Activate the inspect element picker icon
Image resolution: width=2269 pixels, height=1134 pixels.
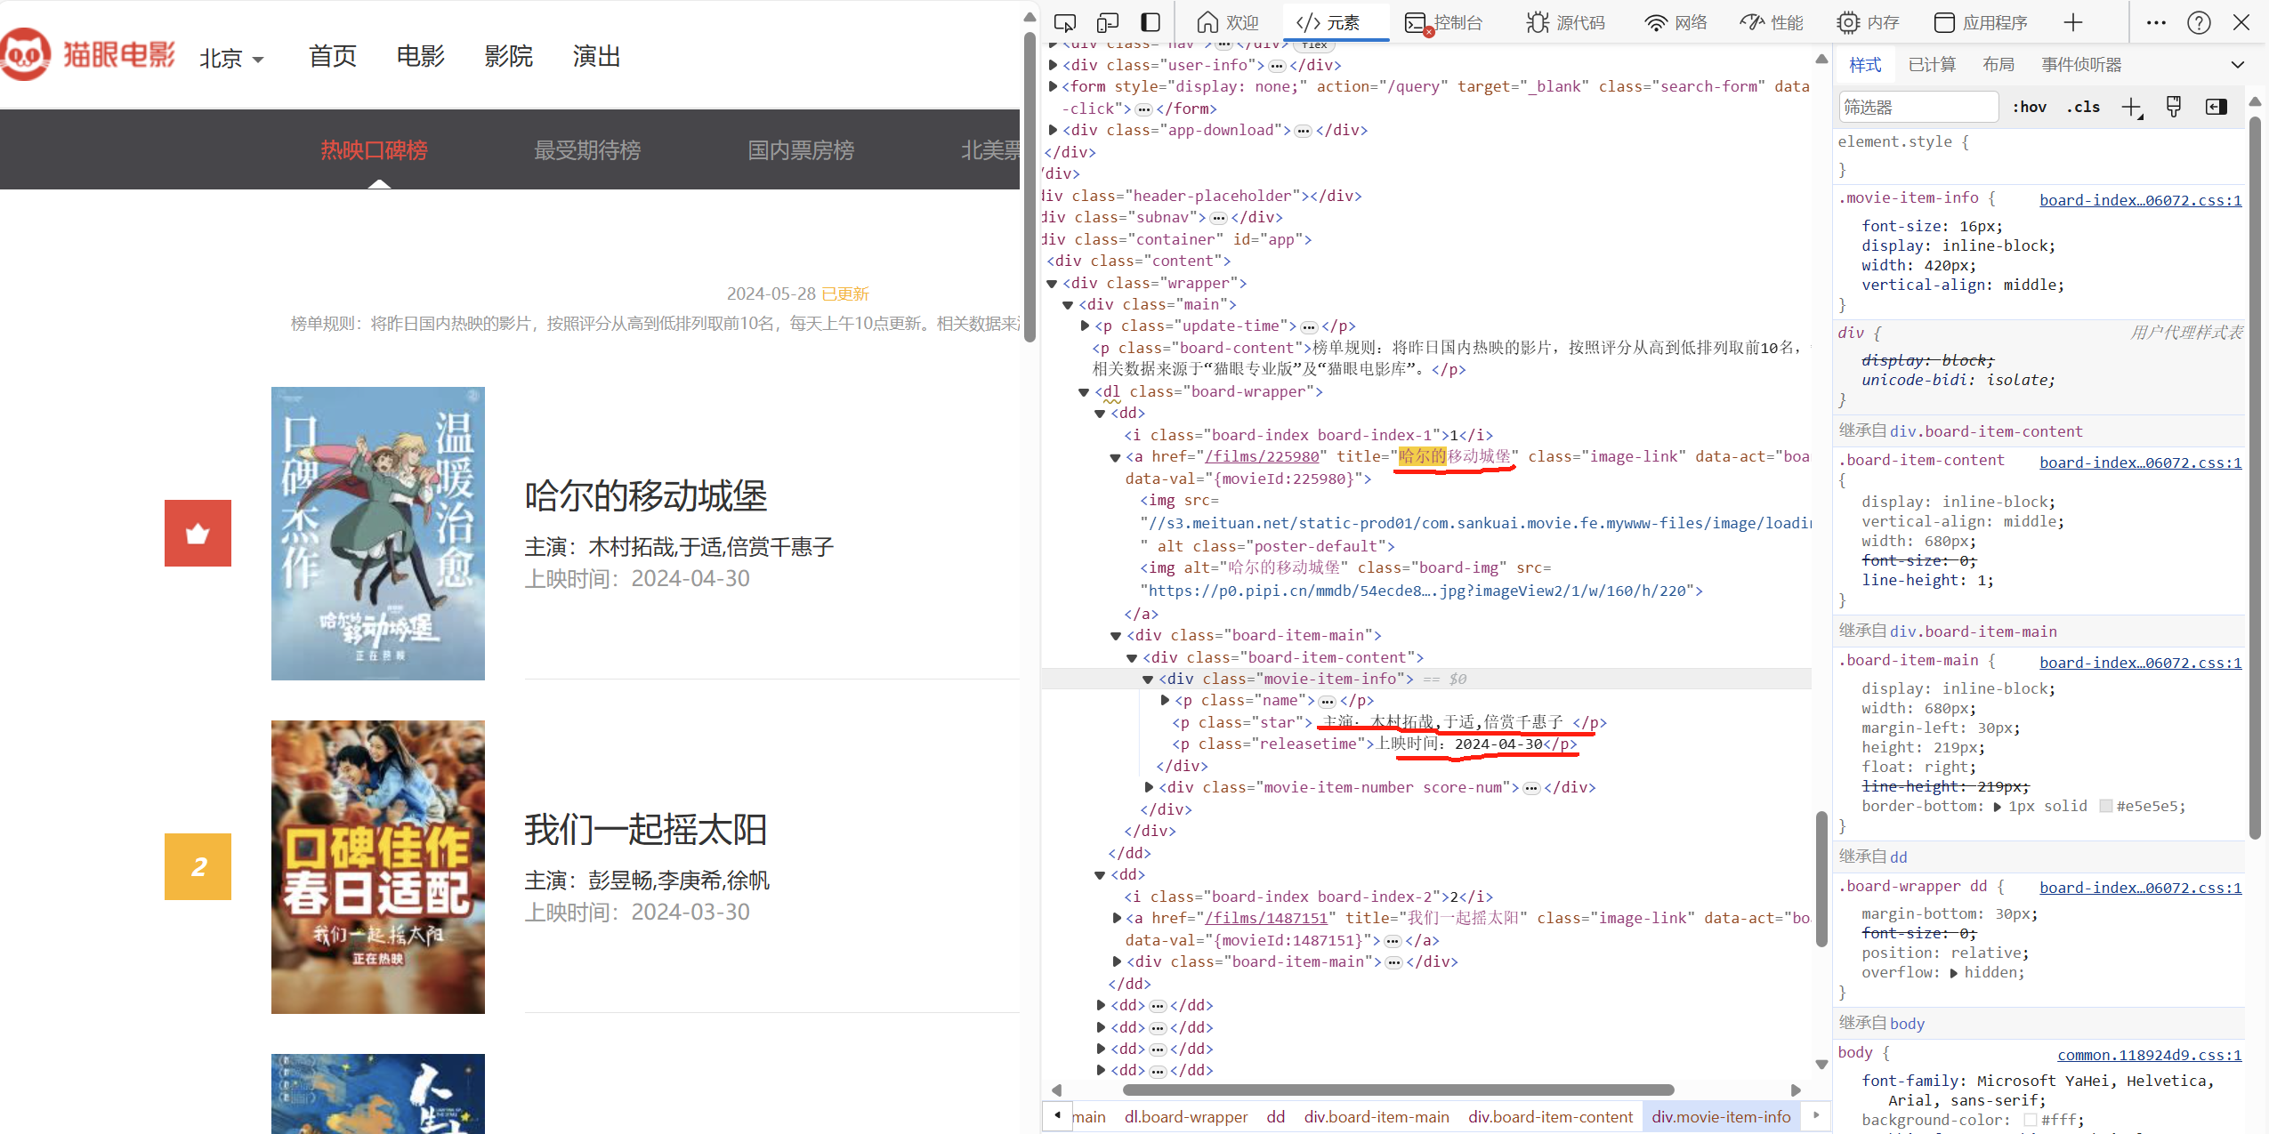pos(1064,22)
